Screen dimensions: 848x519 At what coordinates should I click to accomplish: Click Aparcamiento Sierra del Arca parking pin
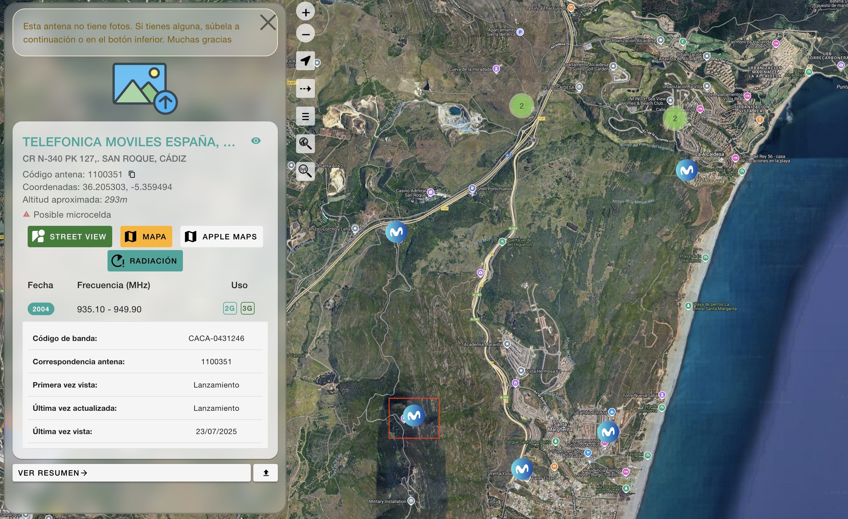point(520,32)
